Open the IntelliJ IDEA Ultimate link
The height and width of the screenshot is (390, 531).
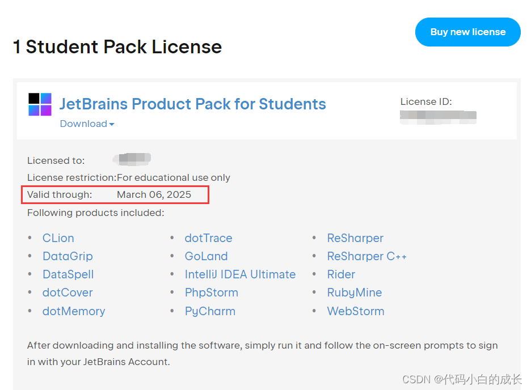coord(240,274)
